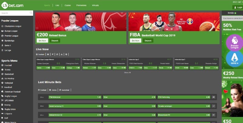Select the Europe League icon in Popular Leagues
Image resolution: width=243 pixels, height=123 pixels.
tap(2, 31)
